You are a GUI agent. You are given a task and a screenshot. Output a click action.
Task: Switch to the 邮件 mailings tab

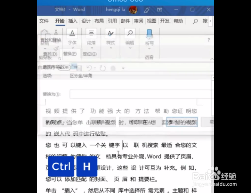[x=125, y=21]
